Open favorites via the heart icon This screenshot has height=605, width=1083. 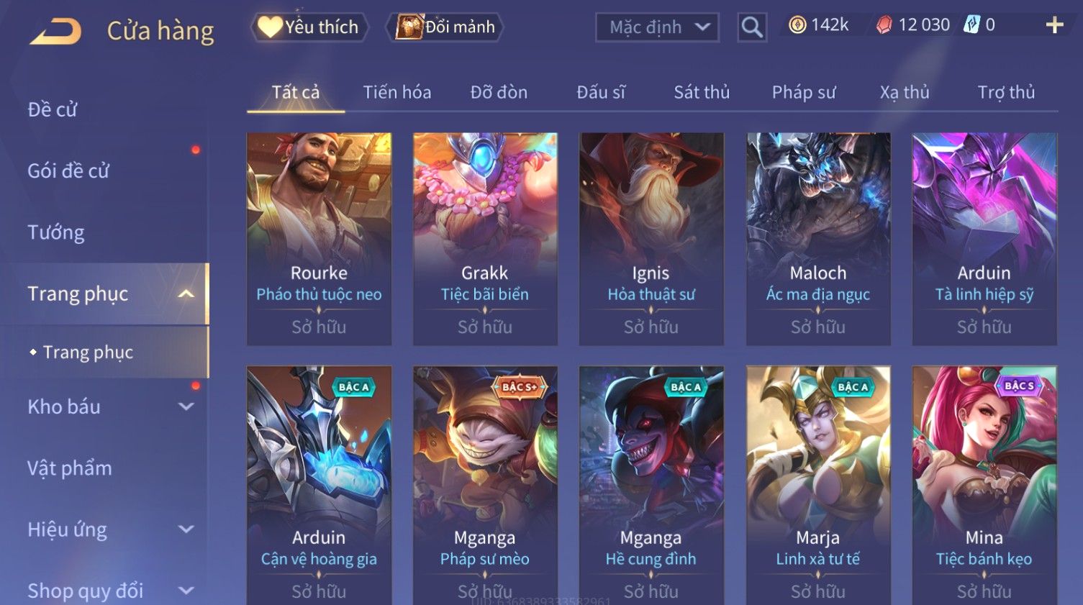[x=270, y=27]
